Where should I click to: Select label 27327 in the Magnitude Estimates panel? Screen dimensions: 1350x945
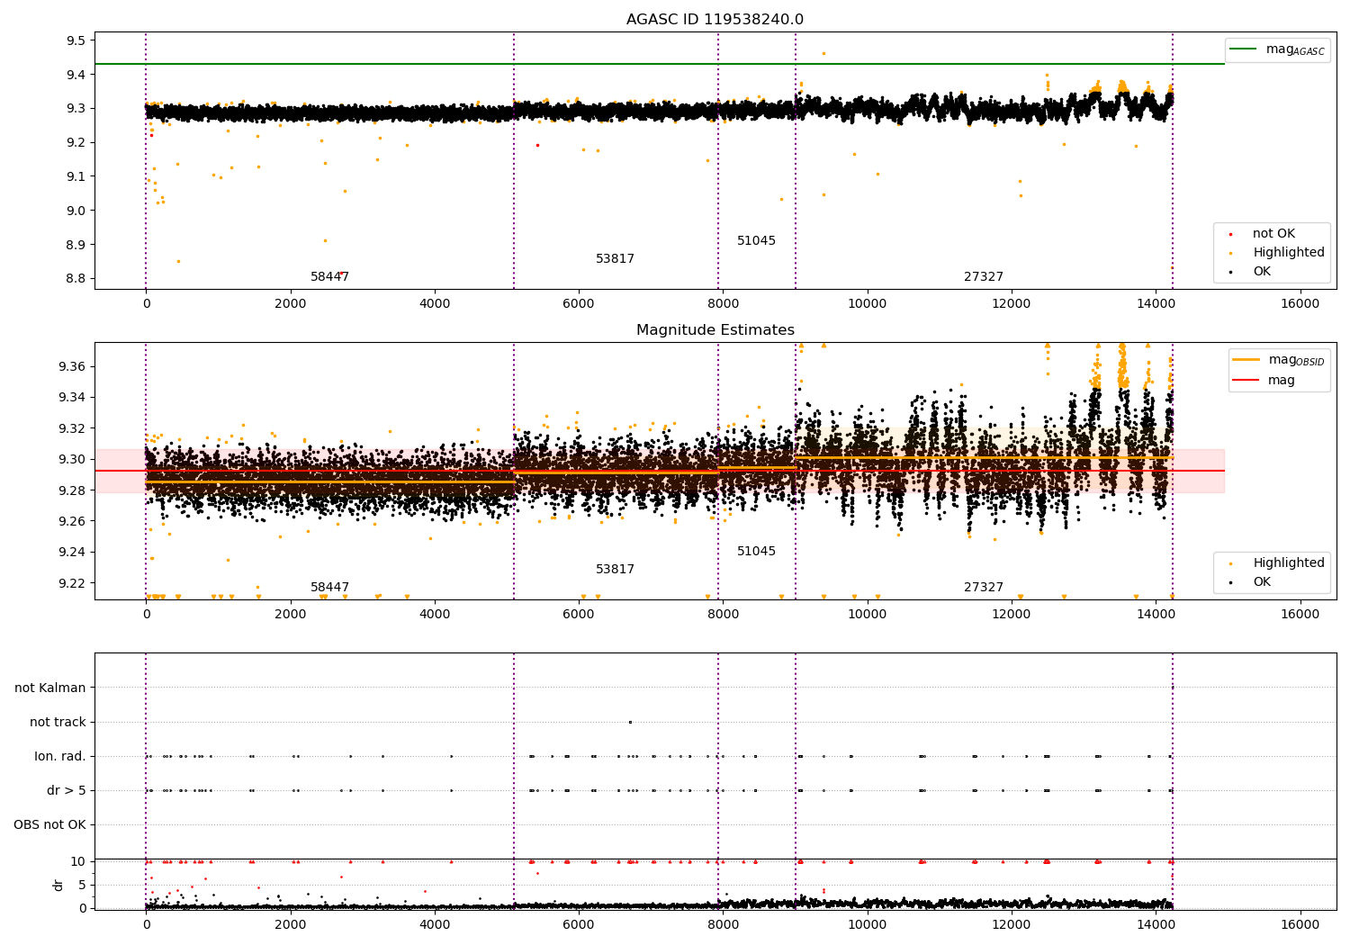click(984, 588)
